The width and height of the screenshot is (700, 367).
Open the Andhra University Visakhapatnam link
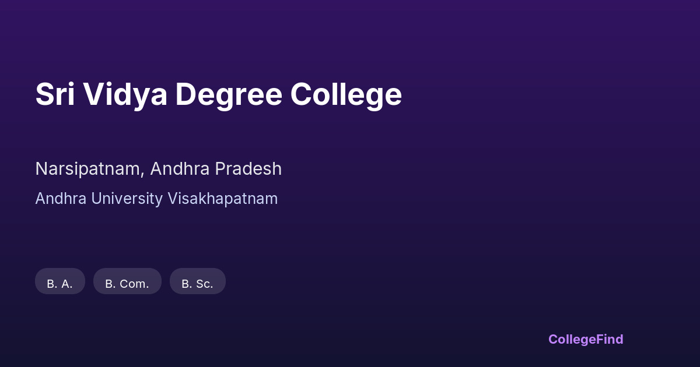click(156, 199)
